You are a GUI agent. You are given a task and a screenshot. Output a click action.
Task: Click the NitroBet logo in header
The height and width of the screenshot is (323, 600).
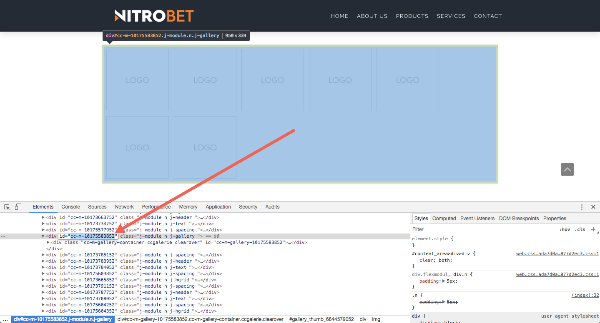[154, 16]
